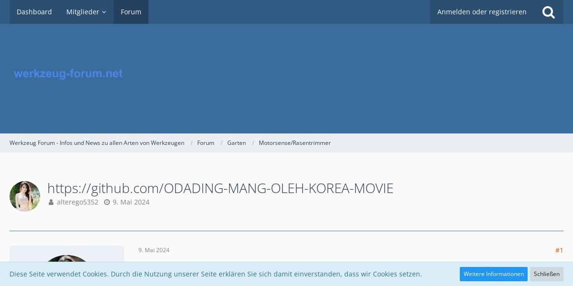573x286 pixels.
Task: Dismiss cookie notice with Schließen
Action: click(x=547, y=274)
